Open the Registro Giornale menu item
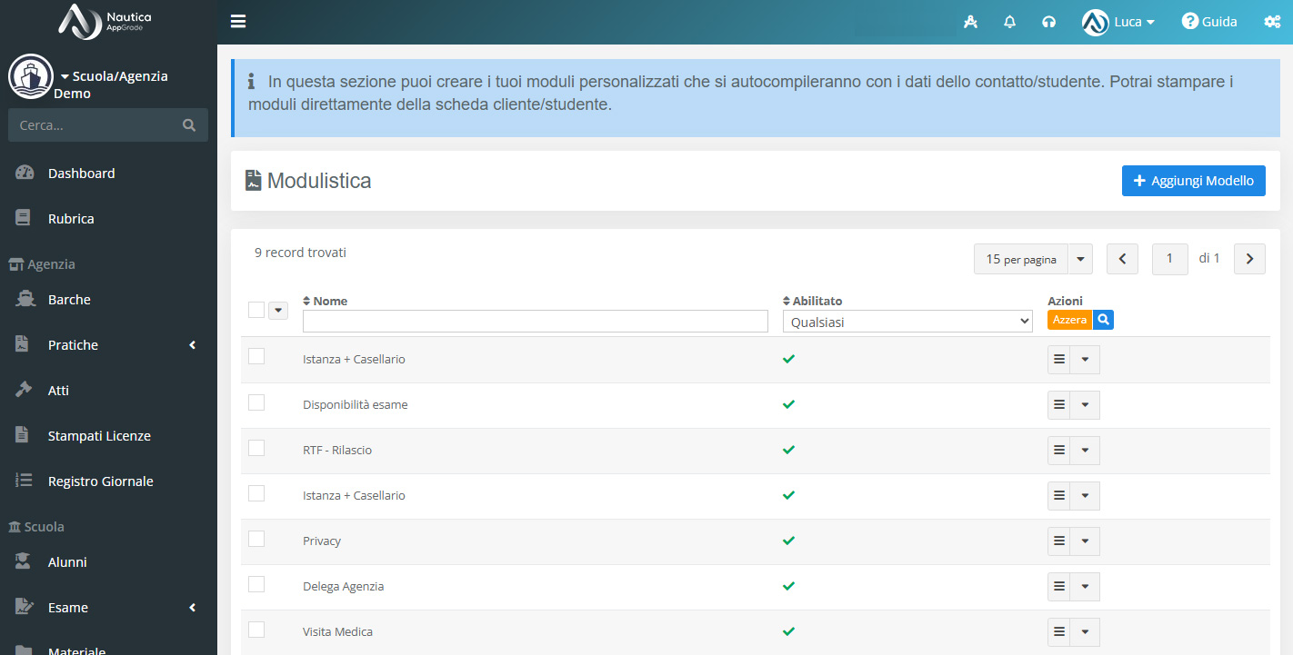 click(x=100, y=481)
